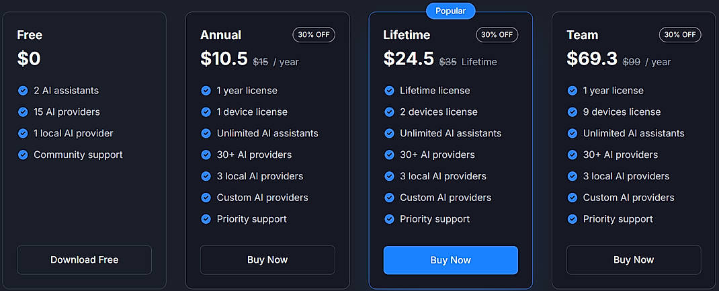The height and width of the screenshot is (291, 719).
Task: Click check icon beside 1 local AI provider
Action: pyautogui.click(x=23, y=133)
